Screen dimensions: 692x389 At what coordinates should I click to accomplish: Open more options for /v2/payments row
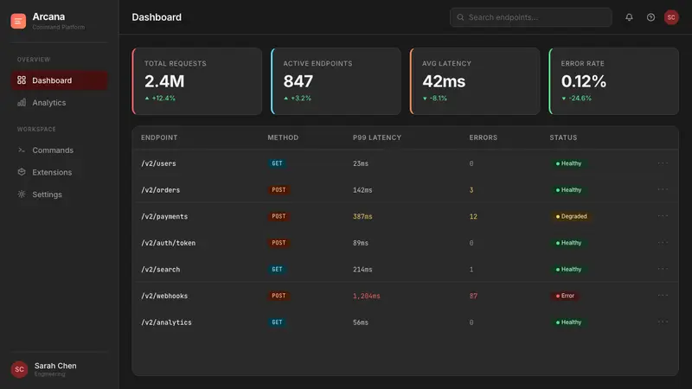[x=663, y=216]
